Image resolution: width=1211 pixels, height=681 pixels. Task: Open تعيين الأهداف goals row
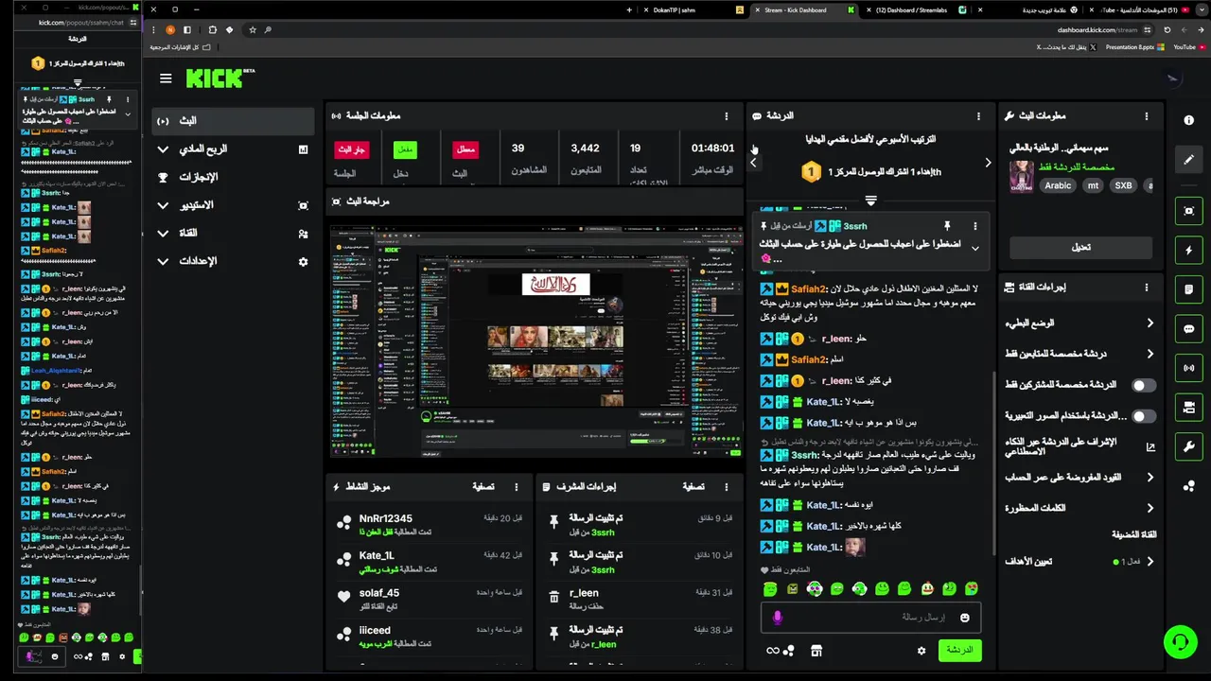(x=1080, y=562)
